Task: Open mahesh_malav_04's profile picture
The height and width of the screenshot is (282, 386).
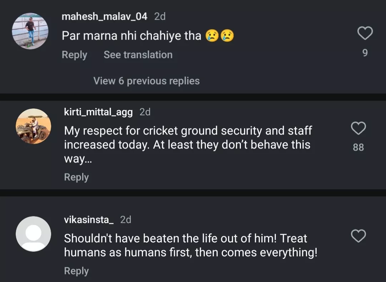Action: pyautogui.click(x=30, y=31)
